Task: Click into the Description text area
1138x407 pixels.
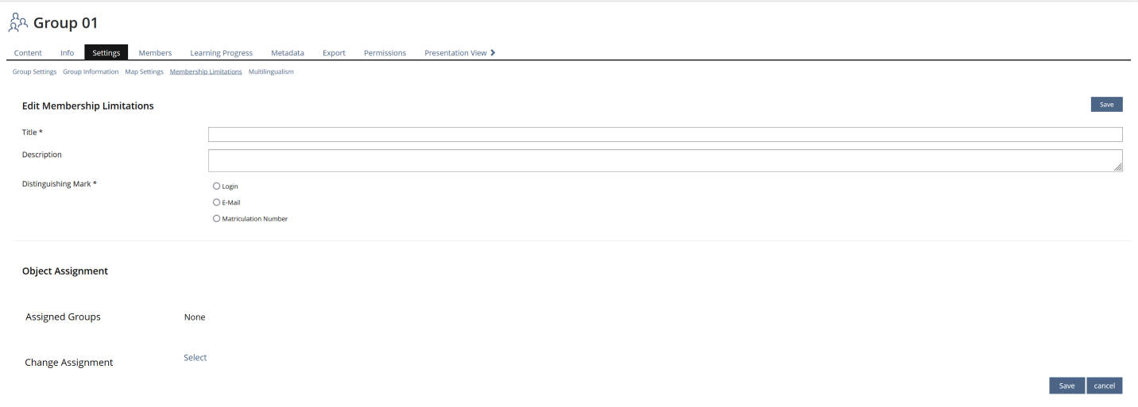Action: tap(665, 160)
